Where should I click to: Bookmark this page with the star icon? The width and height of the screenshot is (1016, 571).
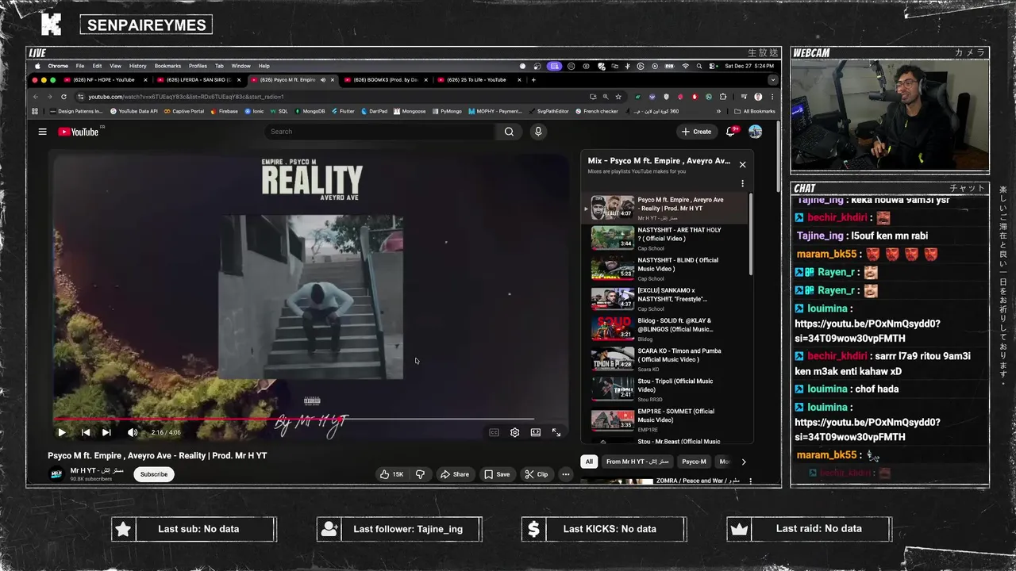click(618, 97)
